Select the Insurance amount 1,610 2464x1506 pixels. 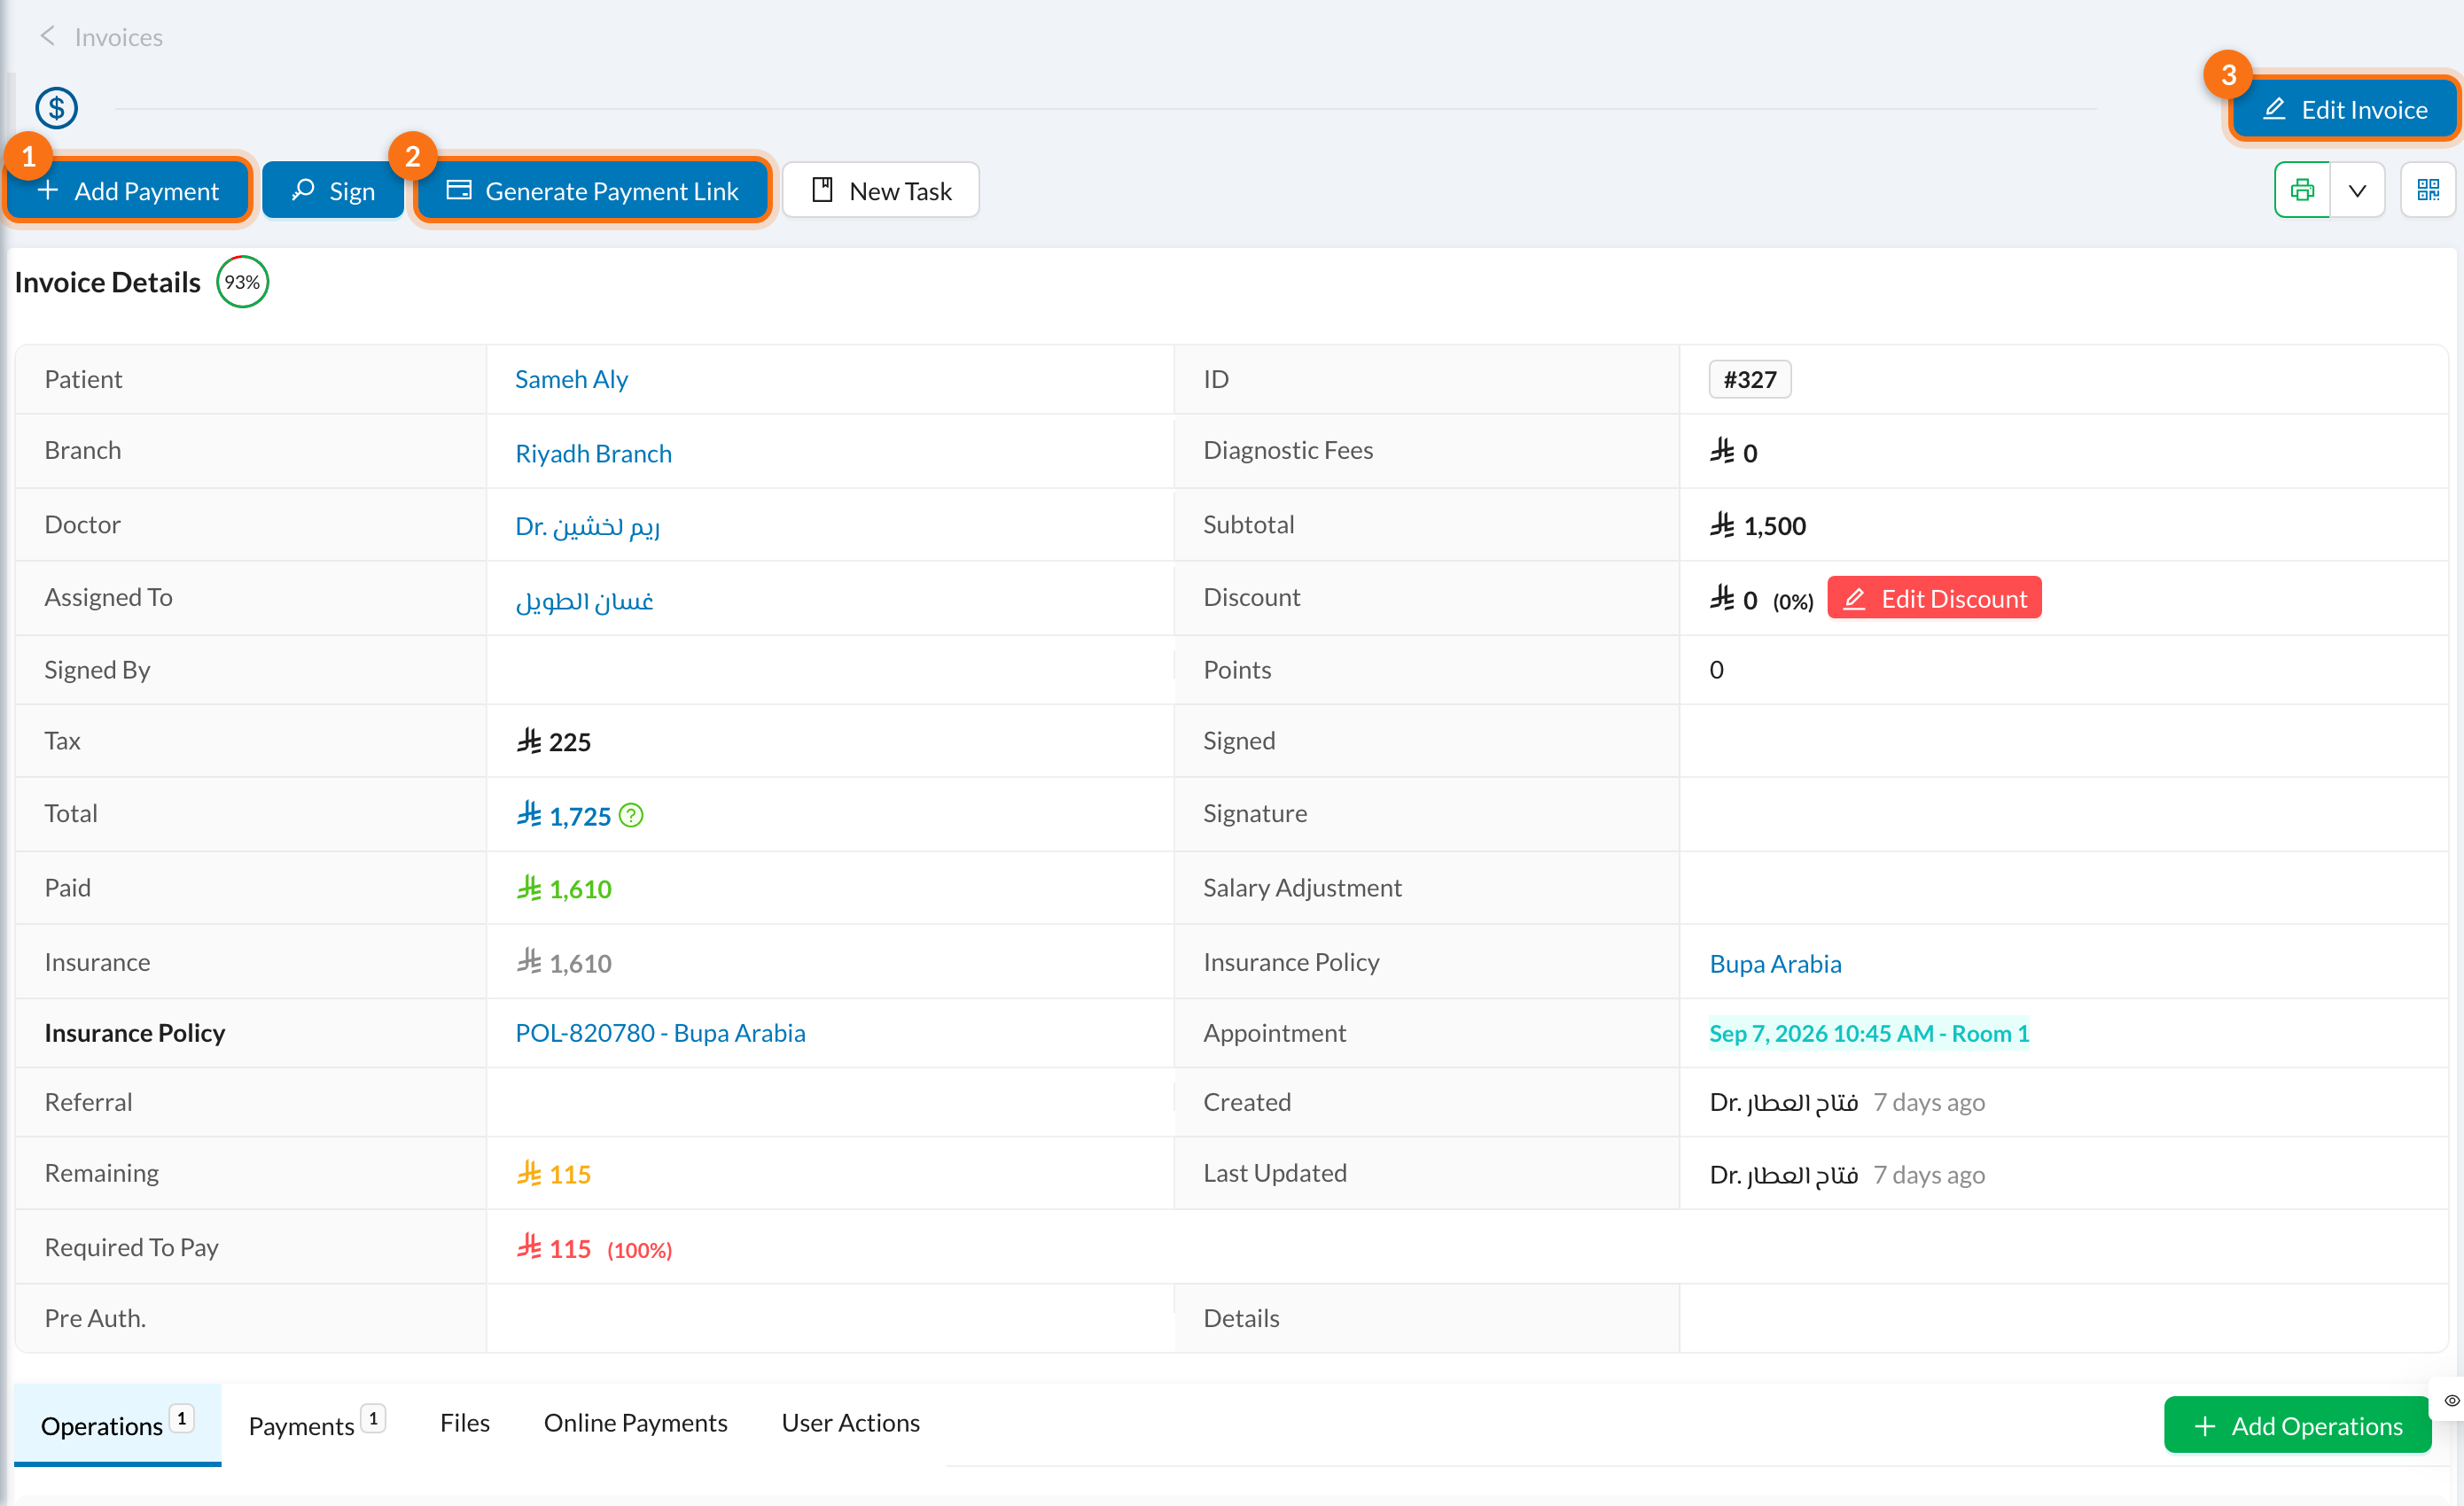(564, 962)
